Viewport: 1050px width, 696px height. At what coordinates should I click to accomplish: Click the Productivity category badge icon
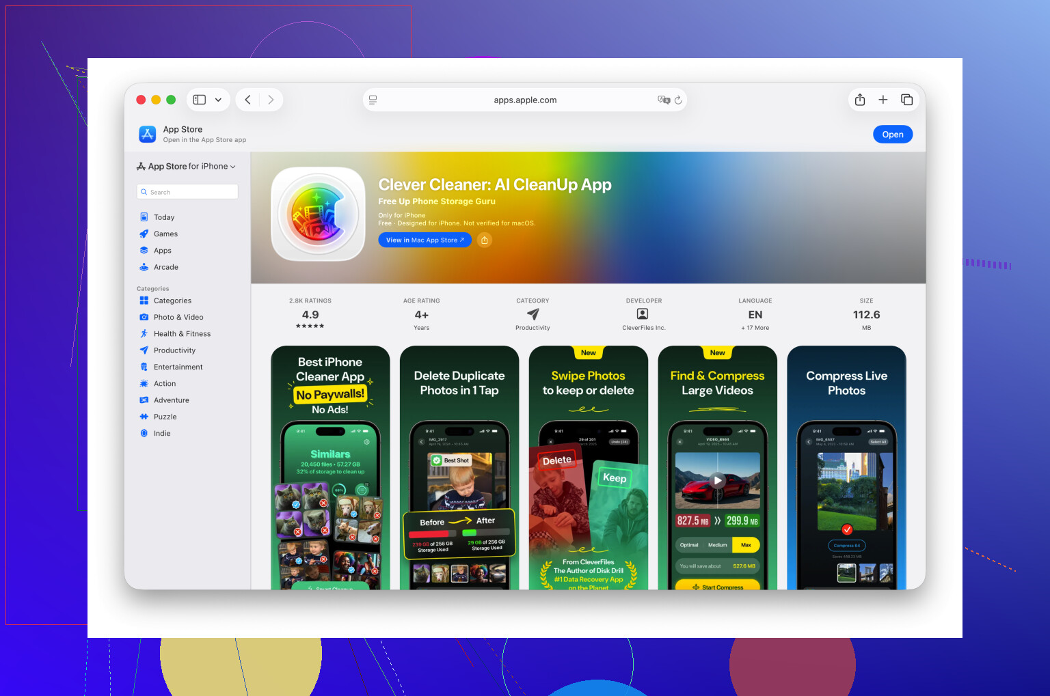point(533,314)
